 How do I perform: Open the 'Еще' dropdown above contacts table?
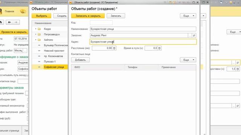tap(188, 60)
